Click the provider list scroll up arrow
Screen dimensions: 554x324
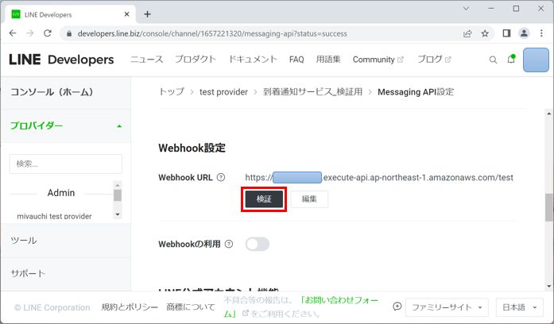click(x=118, y=185)
